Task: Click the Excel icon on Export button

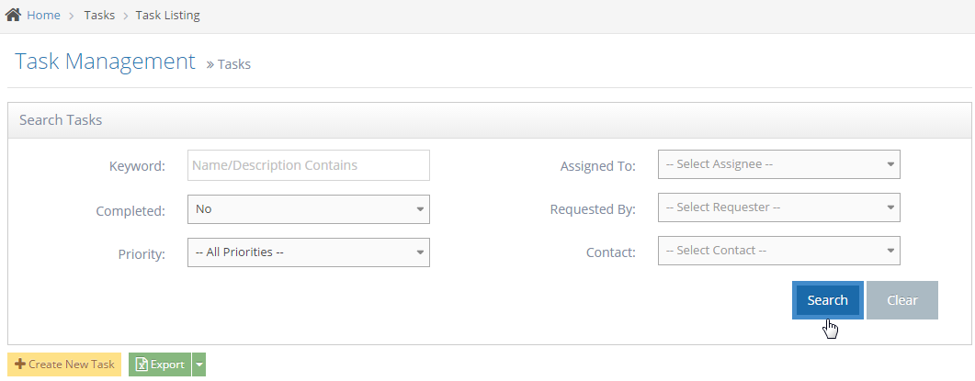Action: pos(142,364)
